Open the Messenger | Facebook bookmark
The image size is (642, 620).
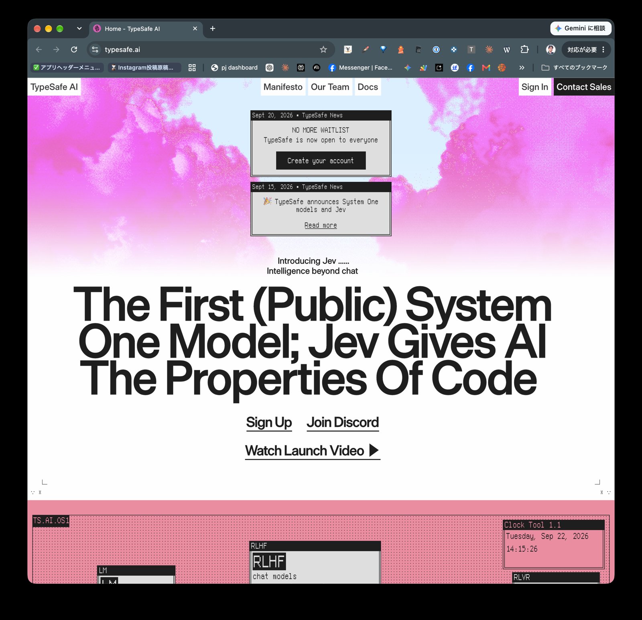tap(360, 67)
